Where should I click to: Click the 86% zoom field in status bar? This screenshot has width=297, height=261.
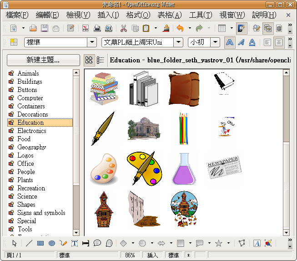[130, 255]
